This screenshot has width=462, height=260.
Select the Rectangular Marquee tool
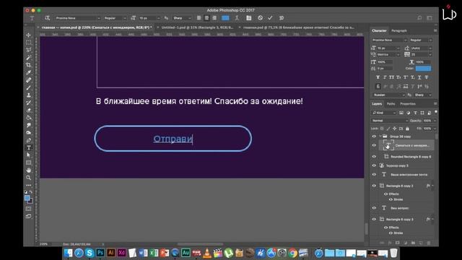coord(29,43)
